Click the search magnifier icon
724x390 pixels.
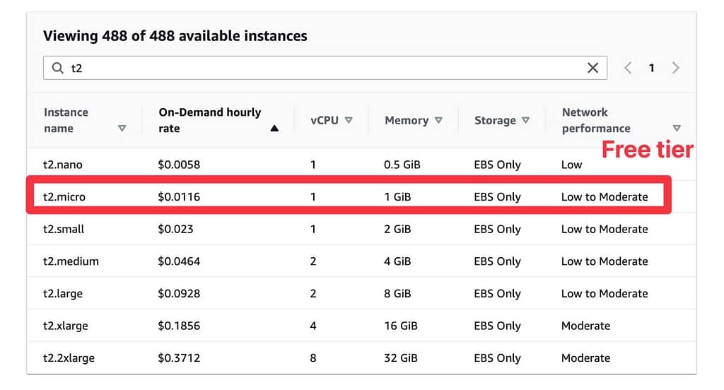[x=58, y=69]
